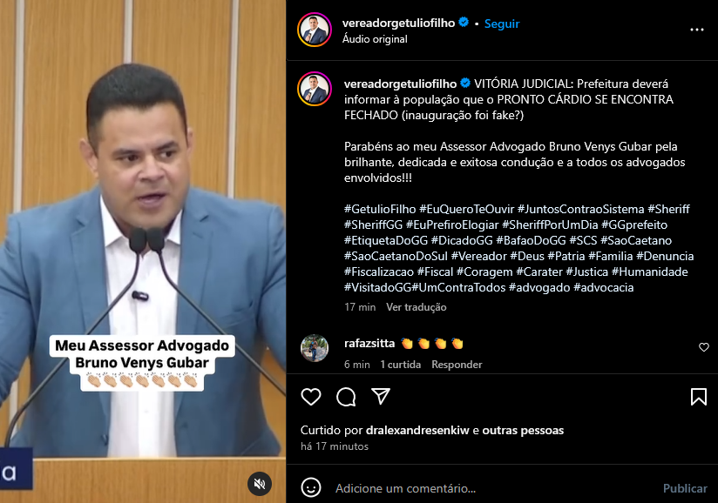Open the three-dots more options menu
Screen dimensions: 718x503
point(697,30)
